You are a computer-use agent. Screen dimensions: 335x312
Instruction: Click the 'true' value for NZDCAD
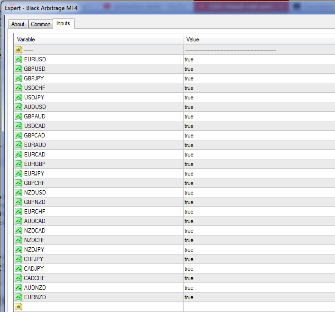click(x=189, y=231)
